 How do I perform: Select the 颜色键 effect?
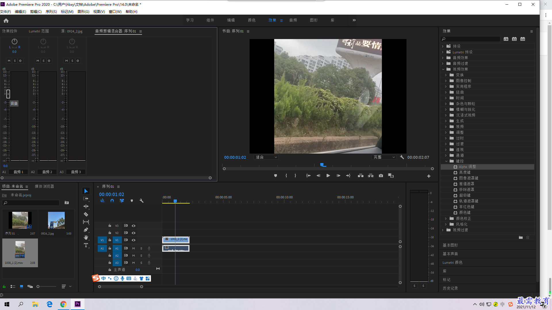pyautogui.click(x=465, y=213)
